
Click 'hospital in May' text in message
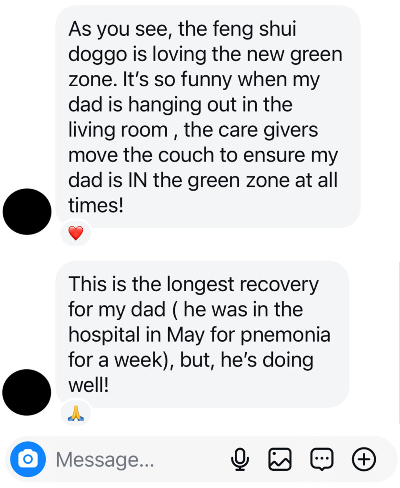point(137,335)
